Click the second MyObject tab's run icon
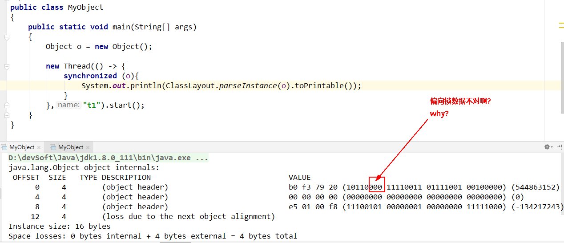The image size is (564, 243). tap(53, 147)
